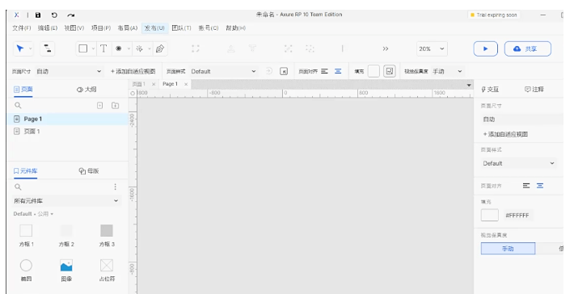
Task: Click 添加自适应视图 in the toolbar
Action: tap(133, 71)
